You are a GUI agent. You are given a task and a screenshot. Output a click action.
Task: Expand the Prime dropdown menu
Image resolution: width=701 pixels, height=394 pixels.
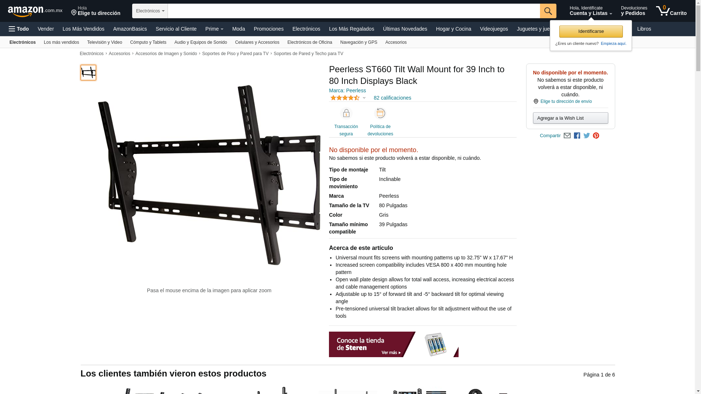(214, 29)
